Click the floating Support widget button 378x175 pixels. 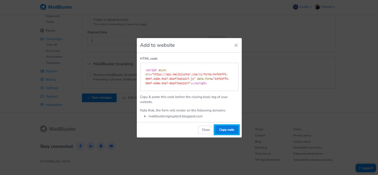(x=366, y=168)
